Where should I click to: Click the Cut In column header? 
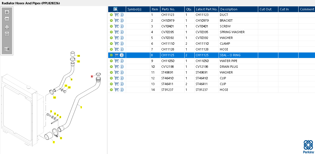tap(288, 9)
